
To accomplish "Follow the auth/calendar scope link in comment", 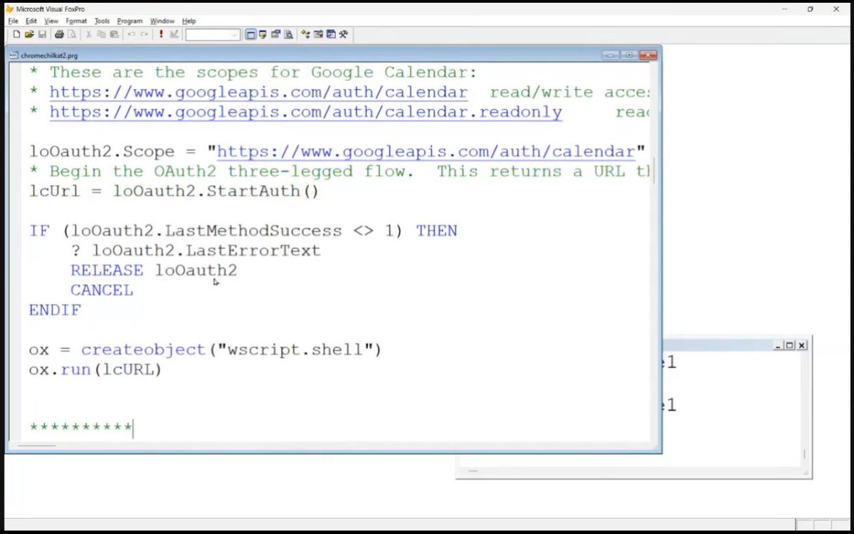I will pos(258,93).
